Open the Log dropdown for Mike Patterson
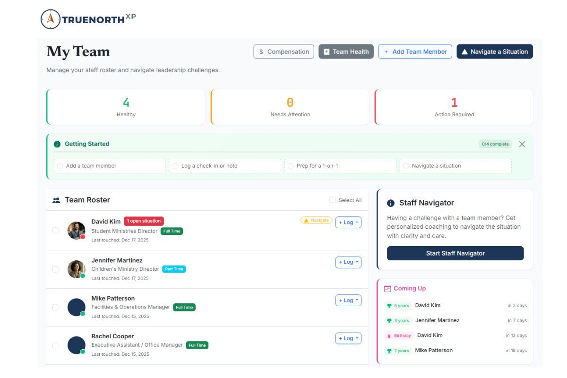567x378 pixels. coord(348,300)
